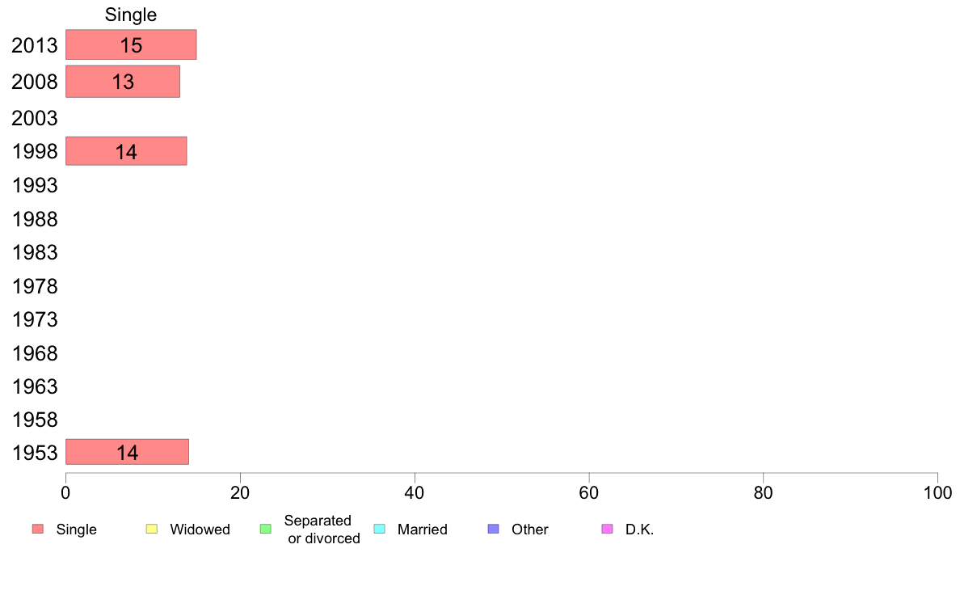The image size is (960, 595).
Task: Click the 1983 year label
Action: click(x=34, y=252)
